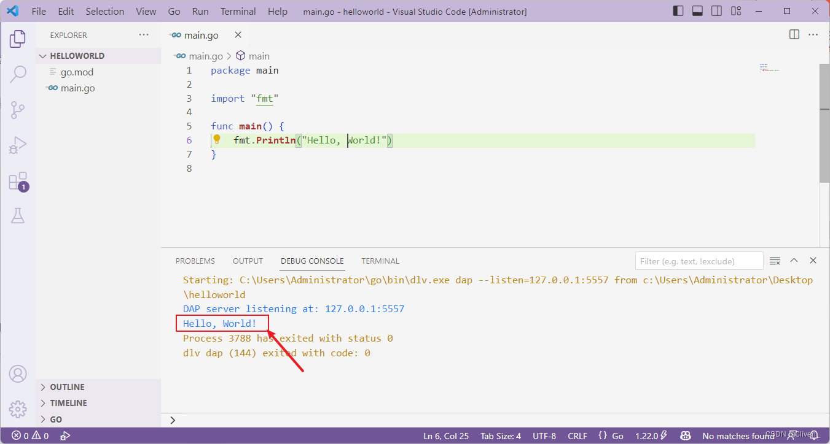Viewport: 830px width, 444px height.
Task: Change the CRLF end of line sequence
Action: [577, 436]
